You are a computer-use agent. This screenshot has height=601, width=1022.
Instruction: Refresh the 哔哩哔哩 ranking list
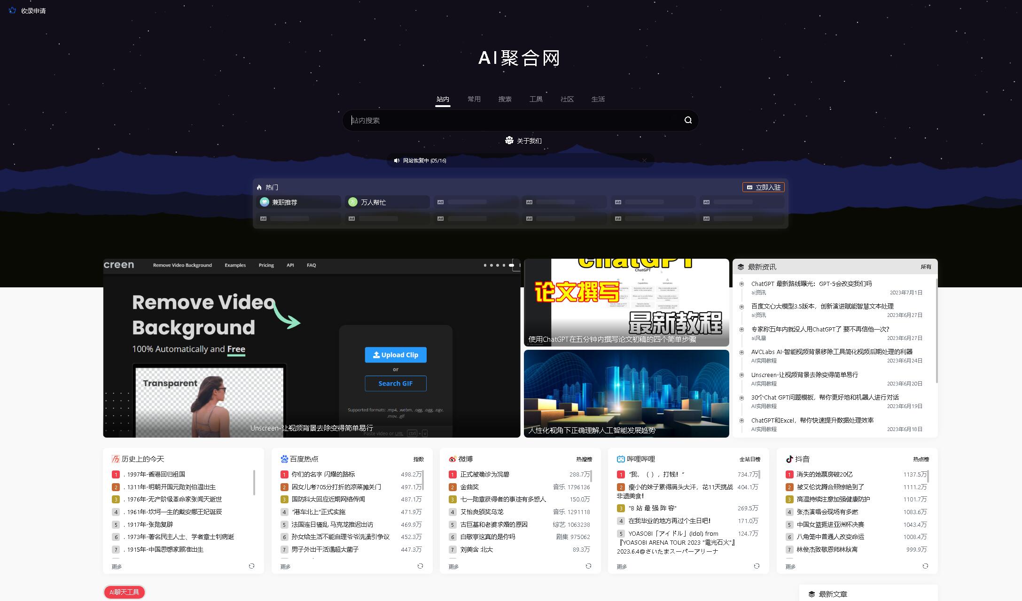(x=757, y=566)
